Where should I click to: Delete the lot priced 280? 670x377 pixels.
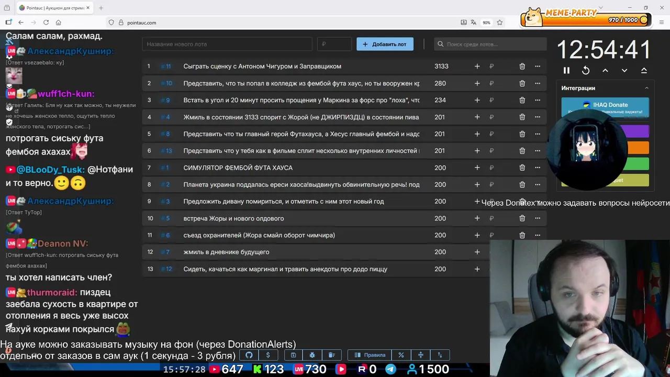coord(522,83)
